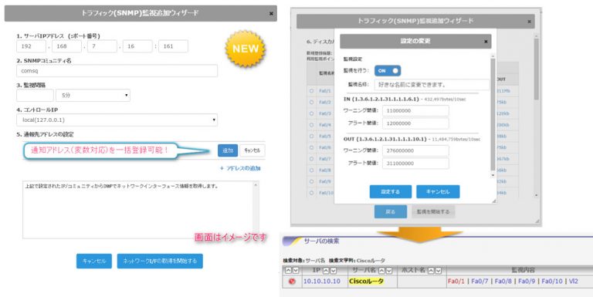Open Fa0/9 link in 監視内容 column

pyautogui.click(x=527, y=282)
